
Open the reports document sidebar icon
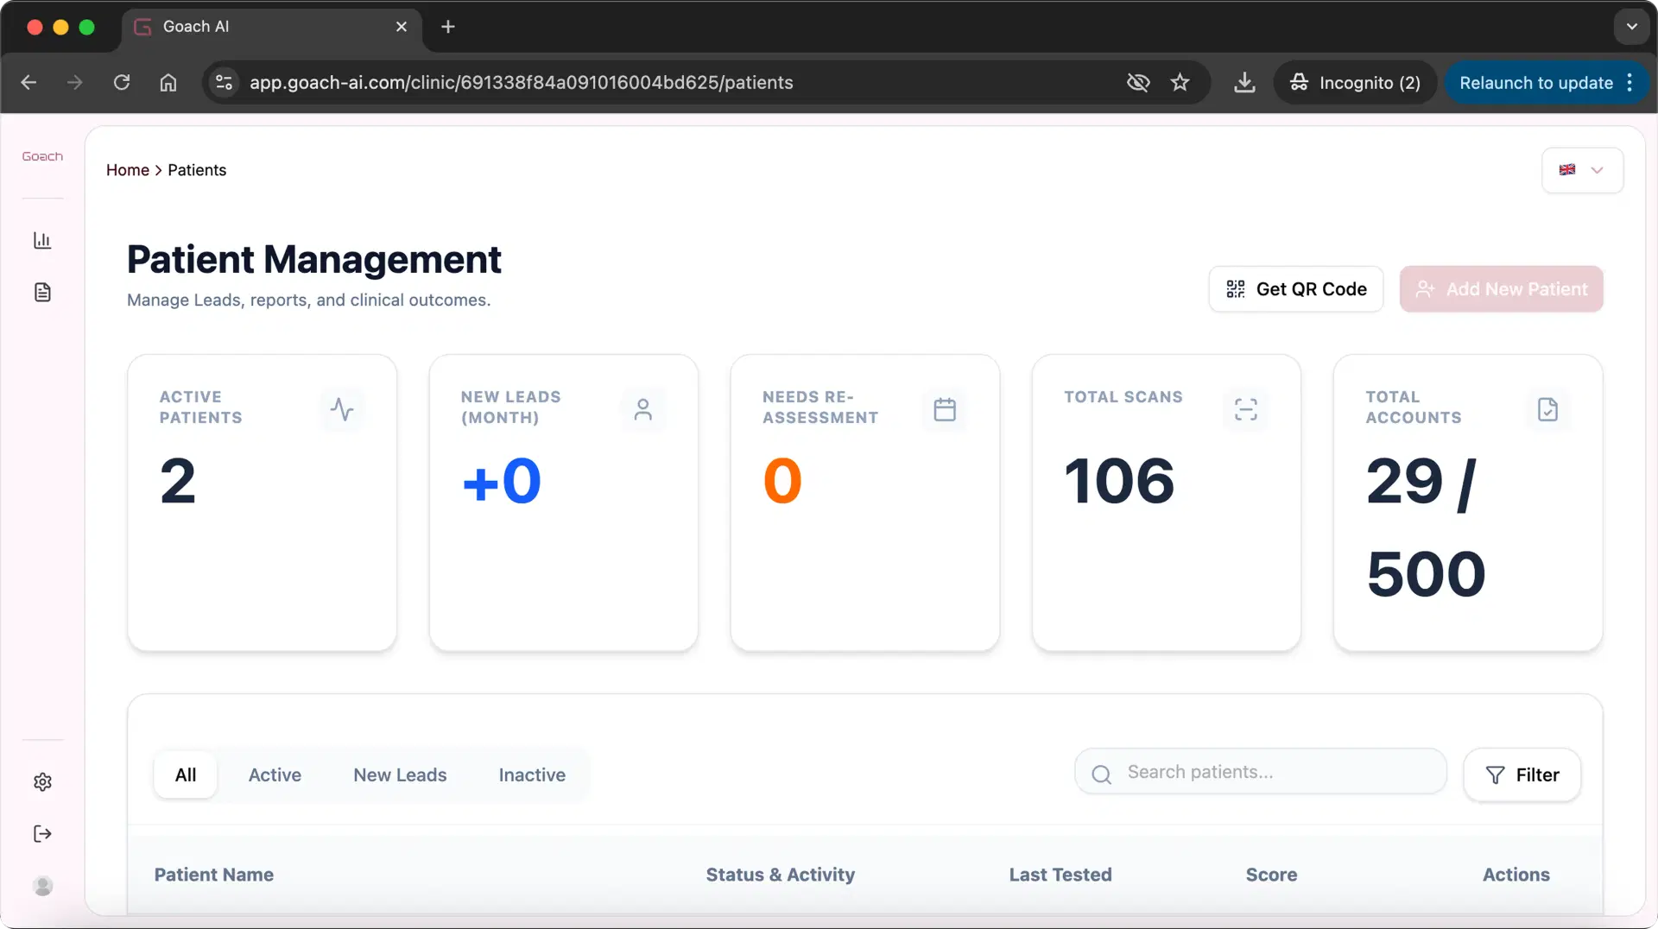pyautogui.click(x=42, y=293)
